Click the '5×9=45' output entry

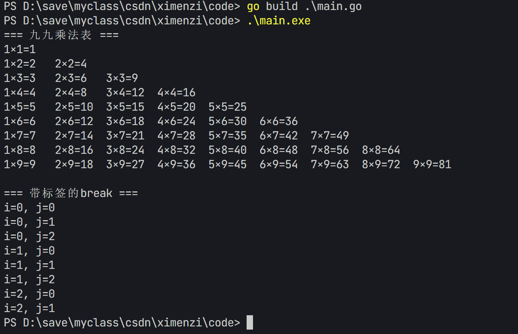227,165
